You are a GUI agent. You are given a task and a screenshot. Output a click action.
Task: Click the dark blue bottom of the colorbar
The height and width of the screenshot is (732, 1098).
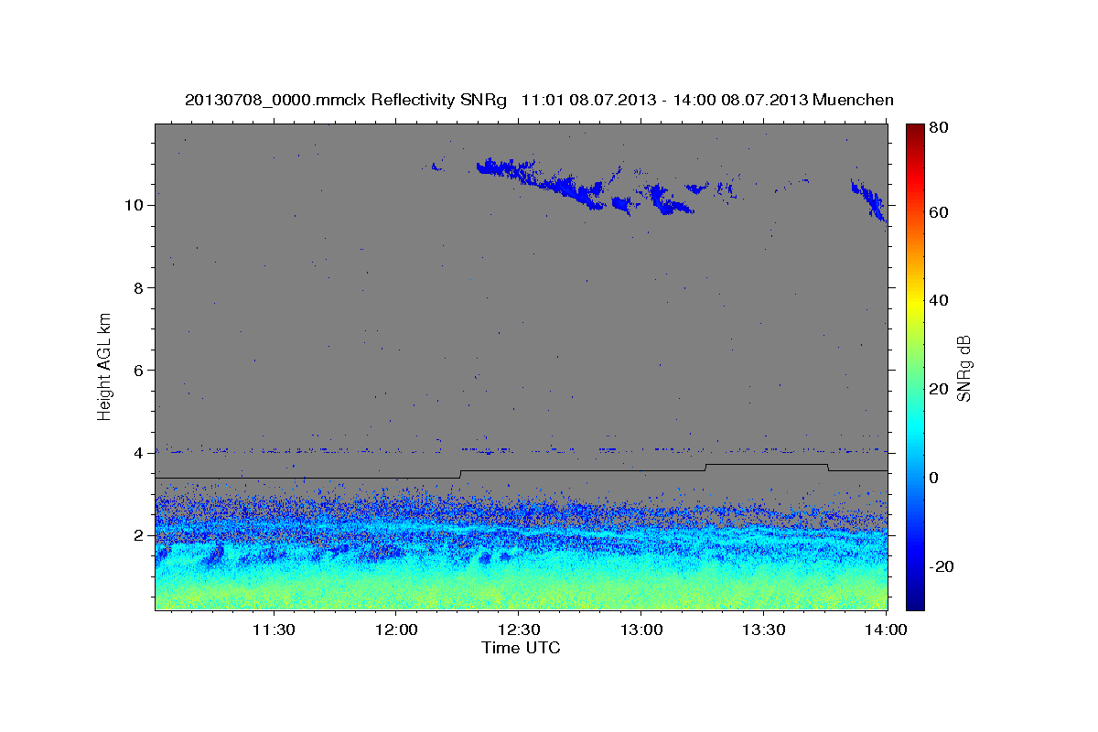[915, 602]
